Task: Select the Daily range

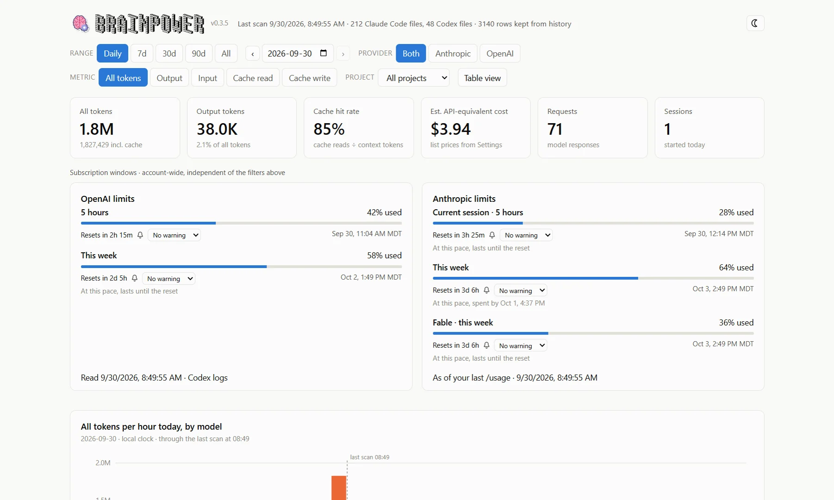Action: point(112,53)
